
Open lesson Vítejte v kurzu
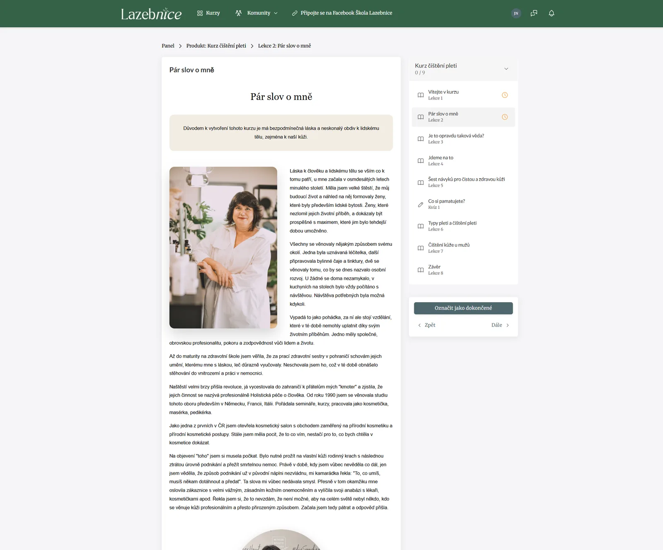point(463,95)
